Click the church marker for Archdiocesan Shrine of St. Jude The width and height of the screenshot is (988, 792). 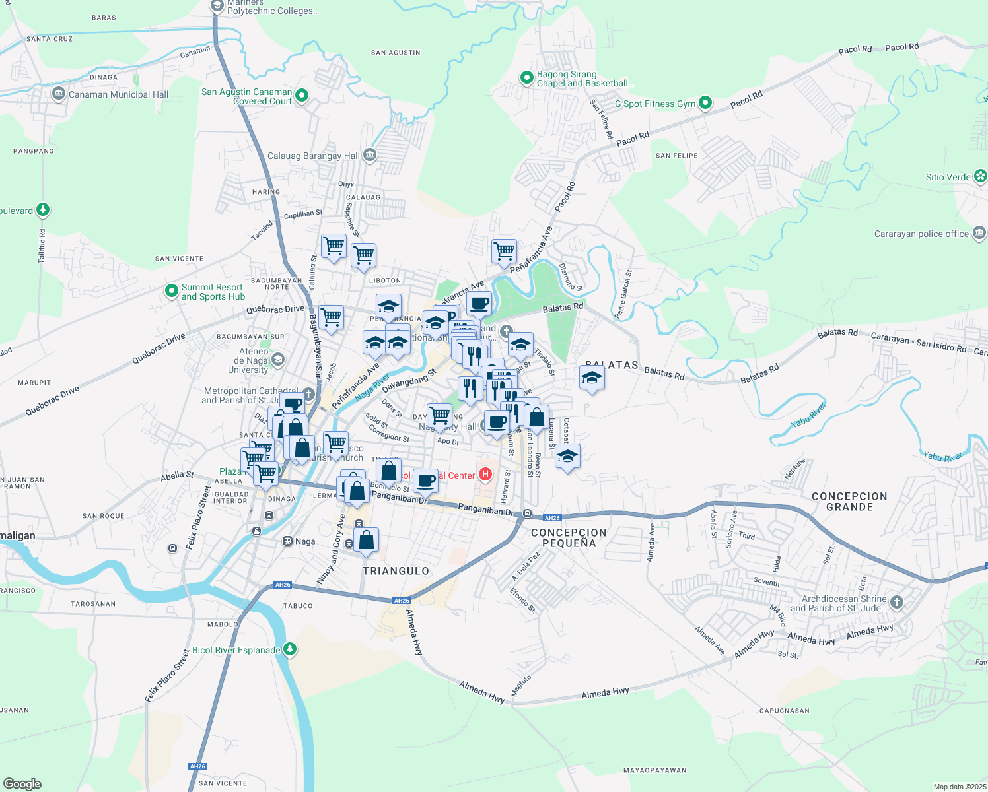[x=896, y=602]
